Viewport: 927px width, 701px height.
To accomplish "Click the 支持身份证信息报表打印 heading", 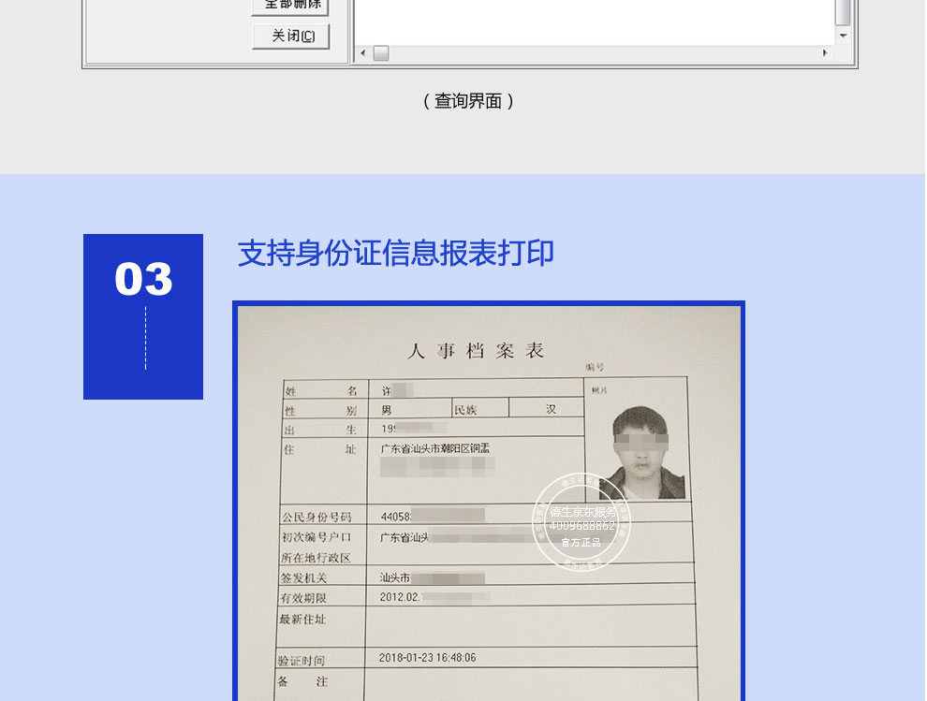I will 395,253.
